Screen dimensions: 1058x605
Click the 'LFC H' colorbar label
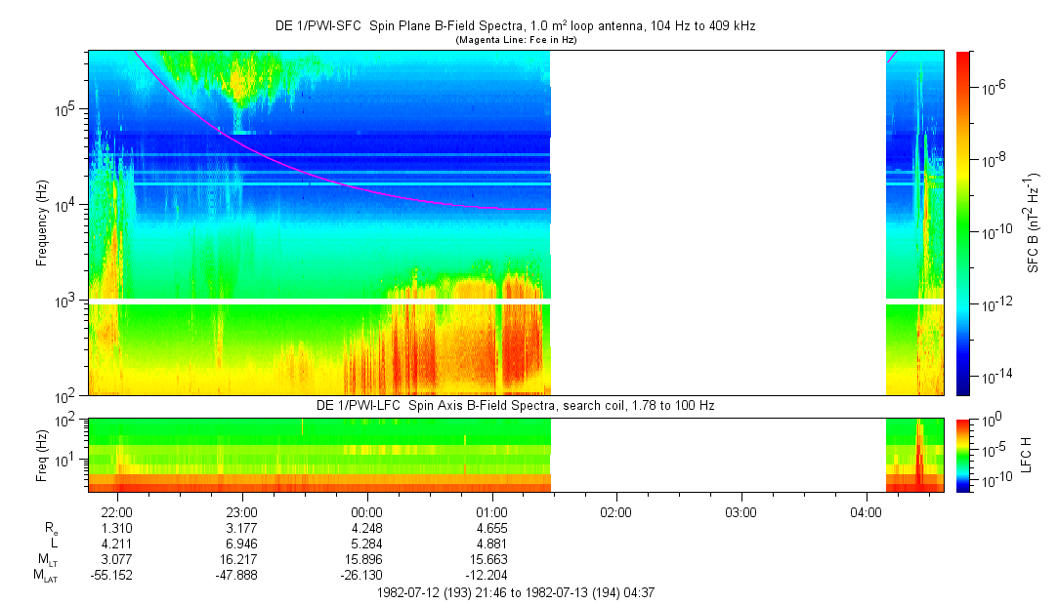click(1027, 455)
